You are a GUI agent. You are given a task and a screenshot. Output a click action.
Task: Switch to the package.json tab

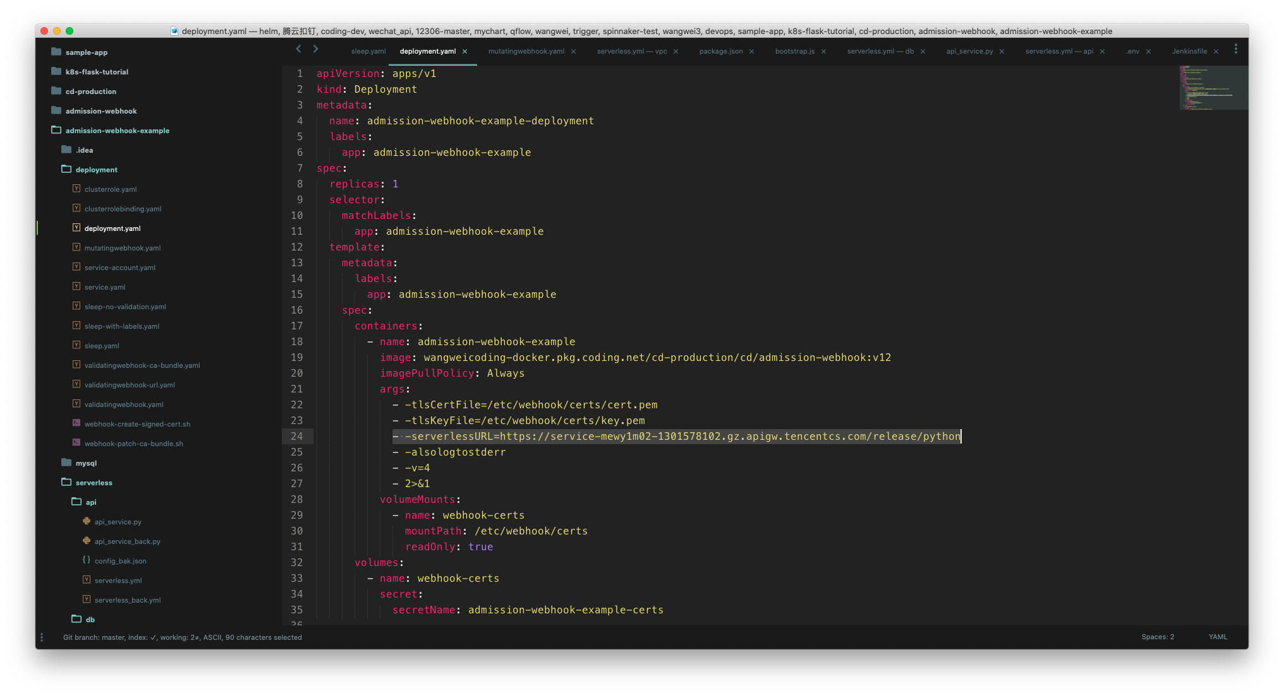point(720,52)
